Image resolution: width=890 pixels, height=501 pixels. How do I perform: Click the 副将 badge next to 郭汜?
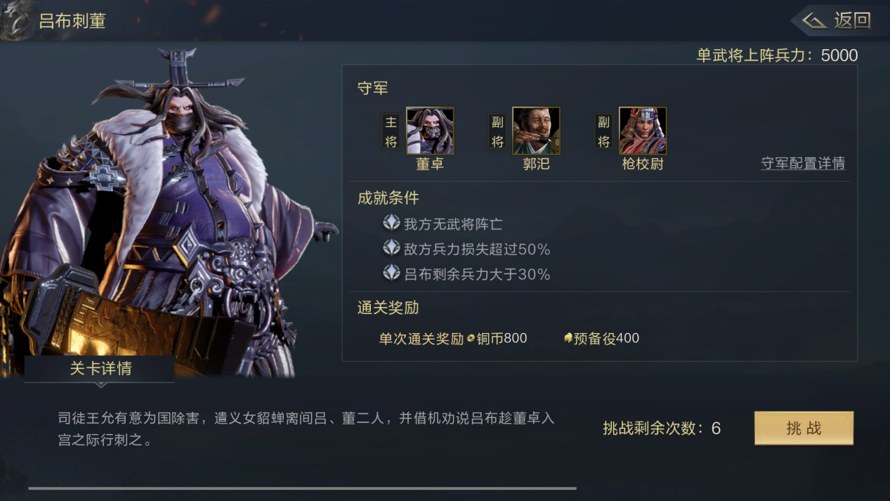click(497, 131)
